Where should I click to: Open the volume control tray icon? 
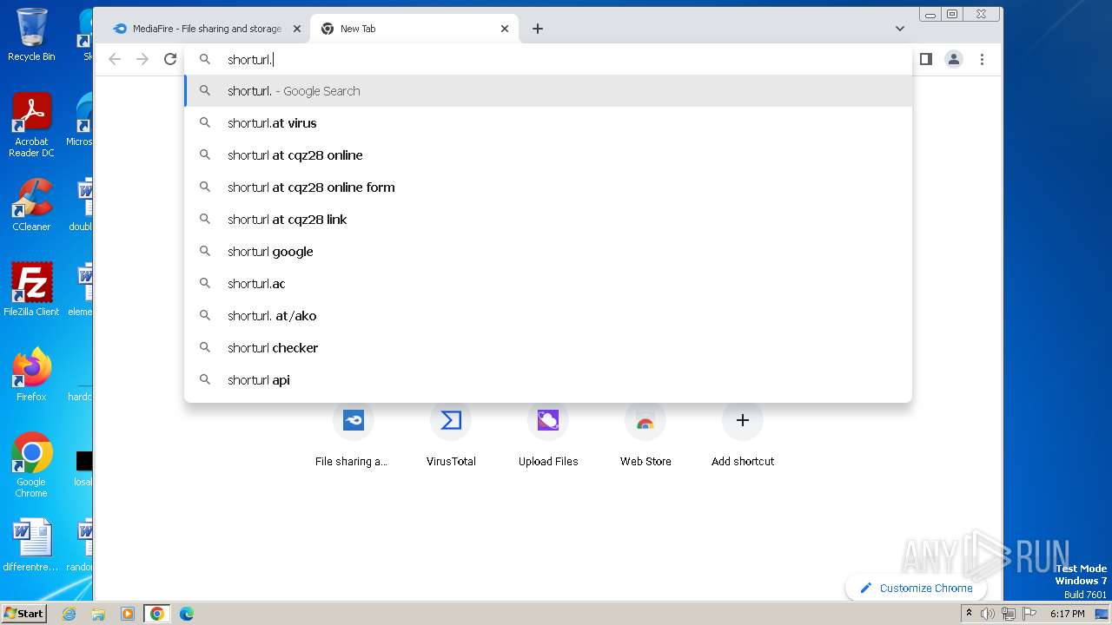point(988,614)
